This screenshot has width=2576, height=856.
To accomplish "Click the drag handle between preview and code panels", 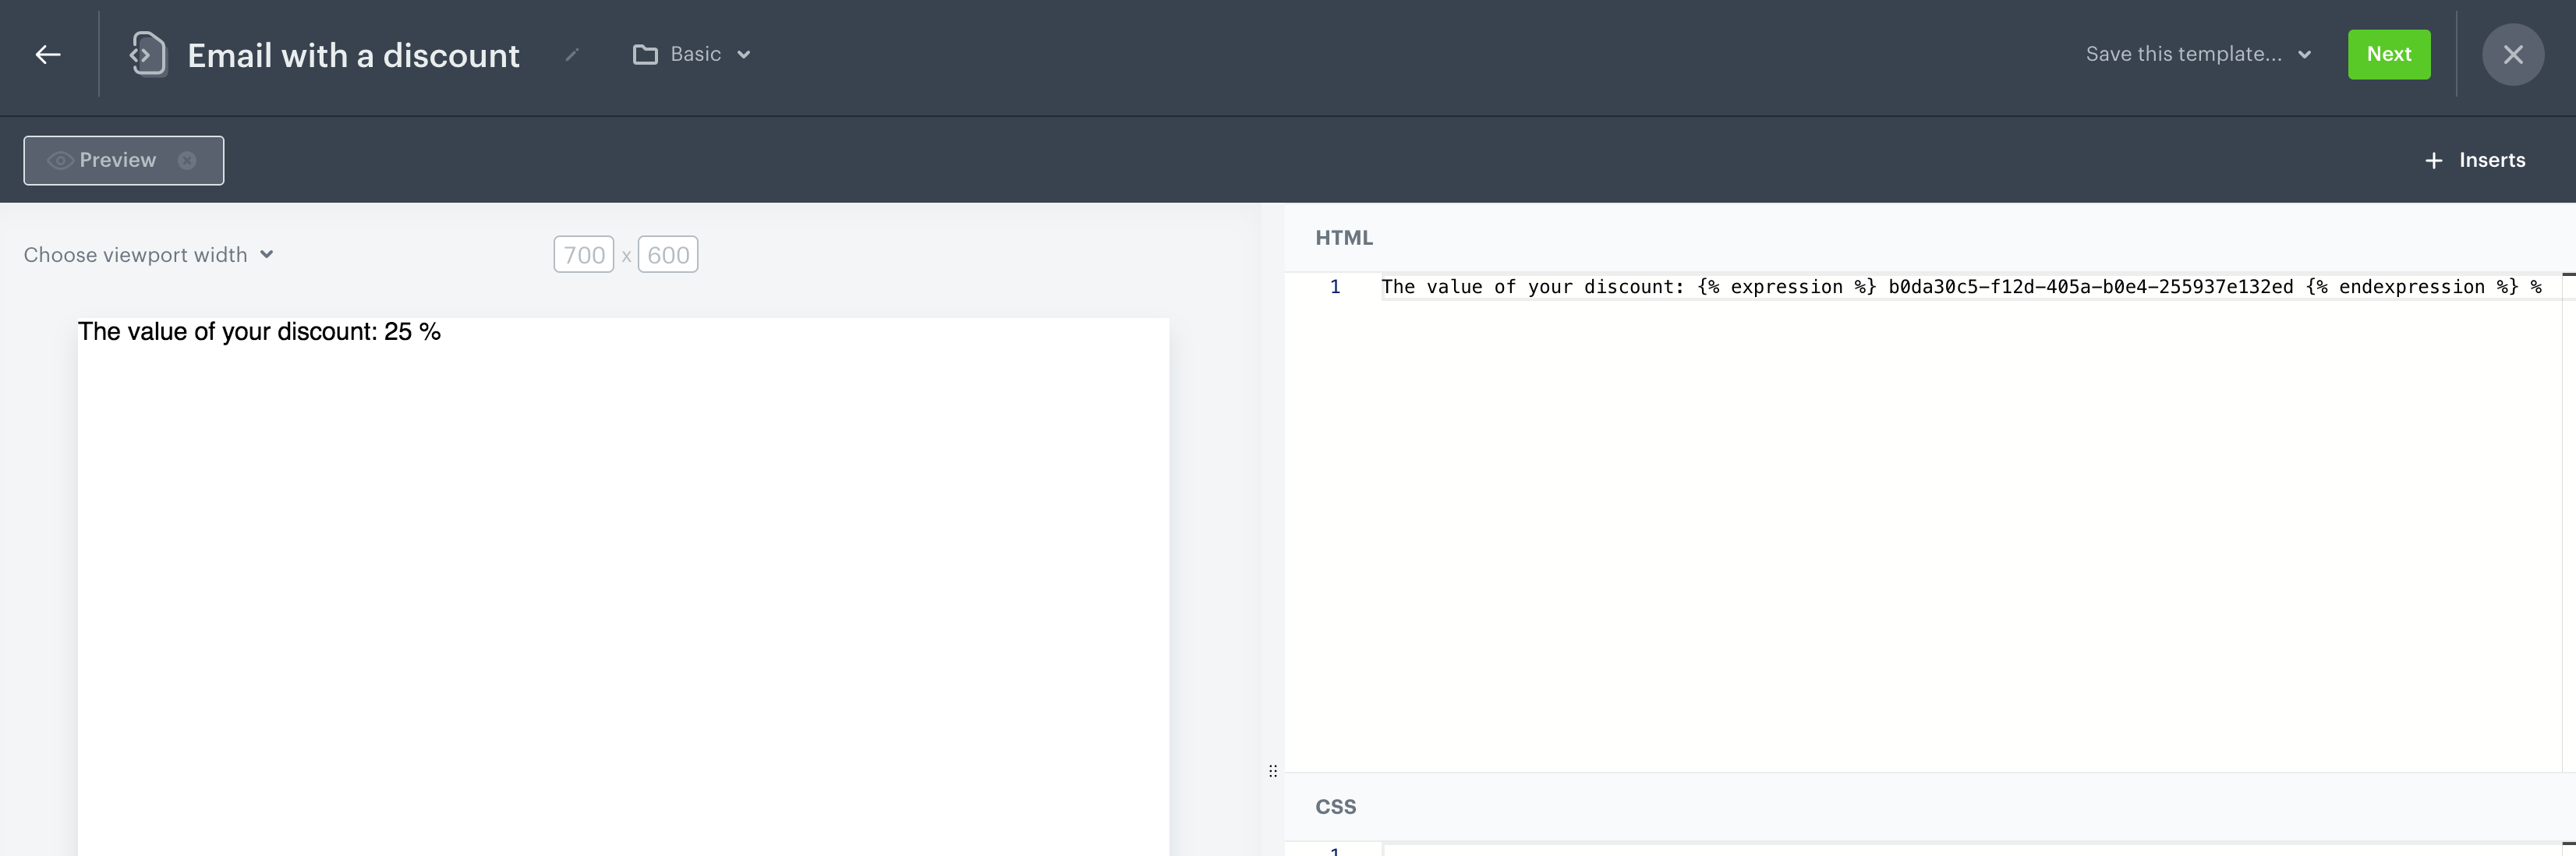I will point(1272,770).
